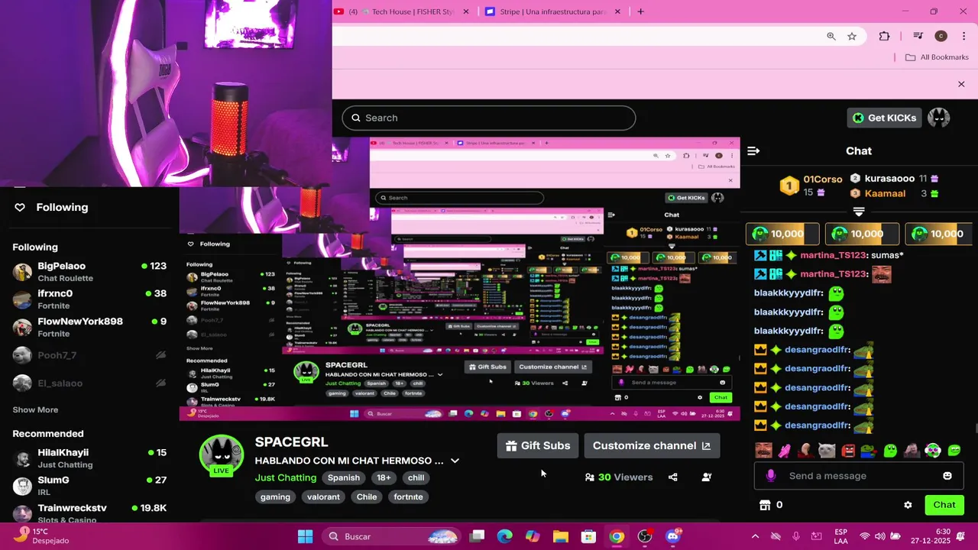Open BigPelaoo channel in Following list
The height and width of the screenshot is (550, 978).
tap(89, 272)
